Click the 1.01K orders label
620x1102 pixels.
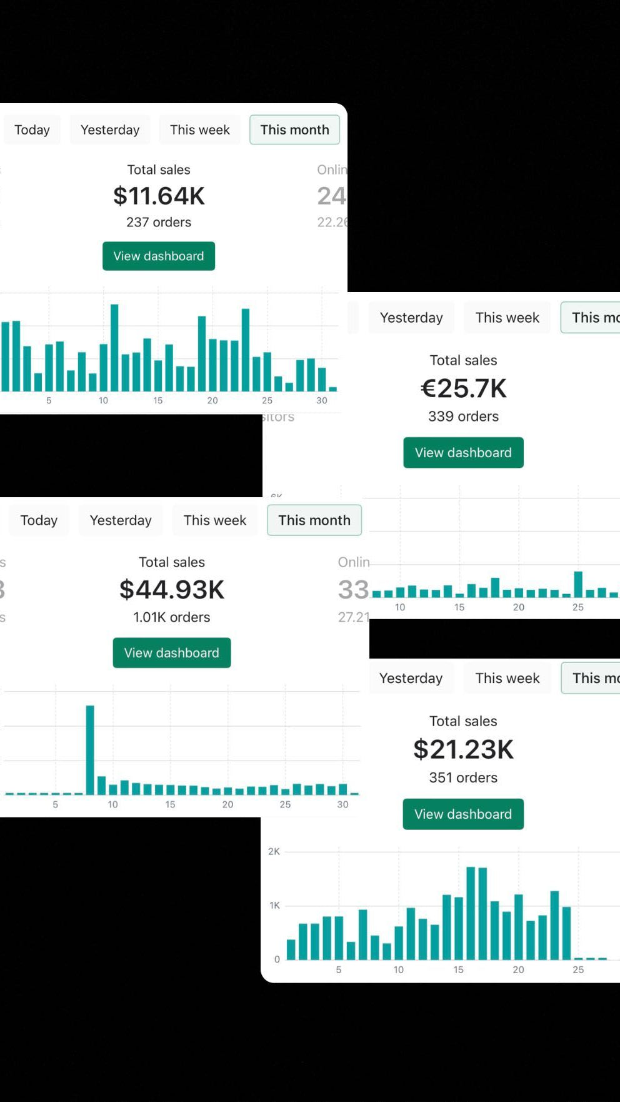pyautogui.click(x=172, y=617)
